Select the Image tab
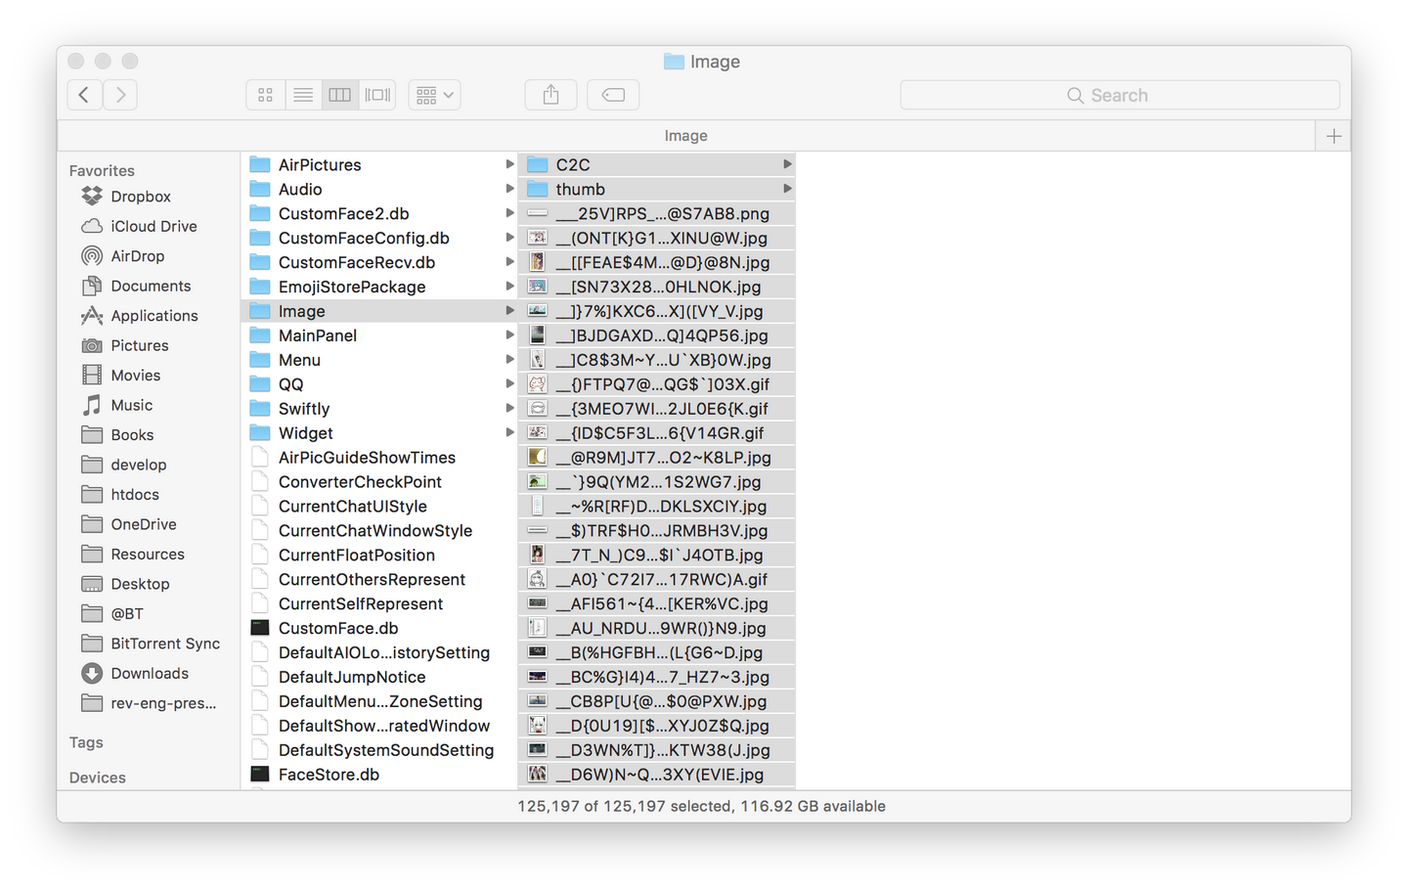Screen dimensions: 1408x890 tap(685, 136)
